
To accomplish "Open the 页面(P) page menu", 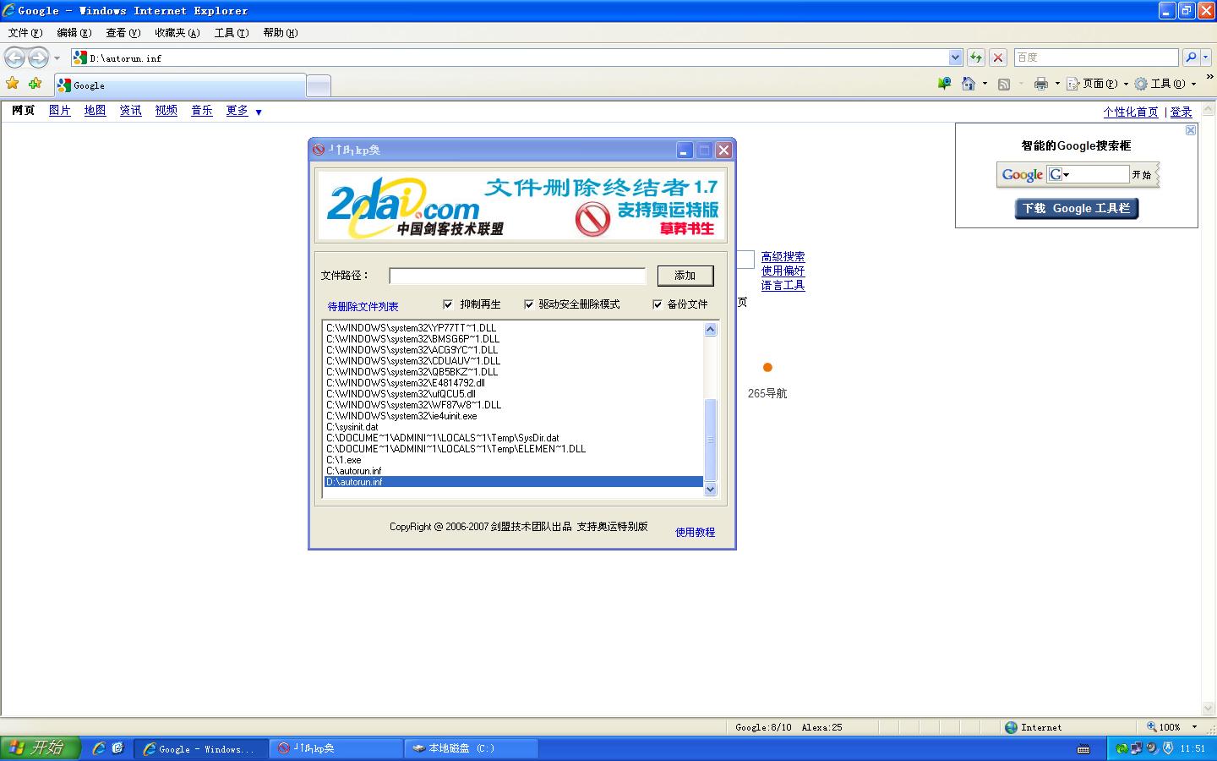I will (1098, 84).
